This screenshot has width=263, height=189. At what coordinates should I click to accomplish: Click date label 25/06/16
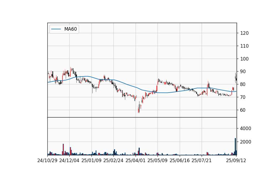click(180, 161)
